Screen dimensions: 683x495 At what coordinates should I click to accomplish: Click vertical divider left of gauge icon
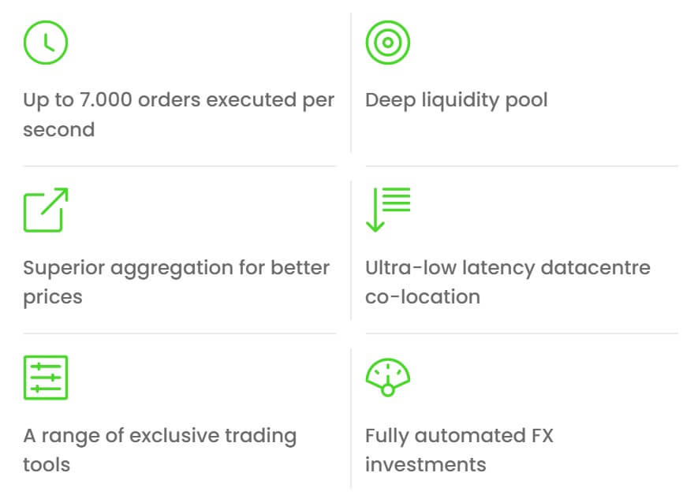(351, 418)
